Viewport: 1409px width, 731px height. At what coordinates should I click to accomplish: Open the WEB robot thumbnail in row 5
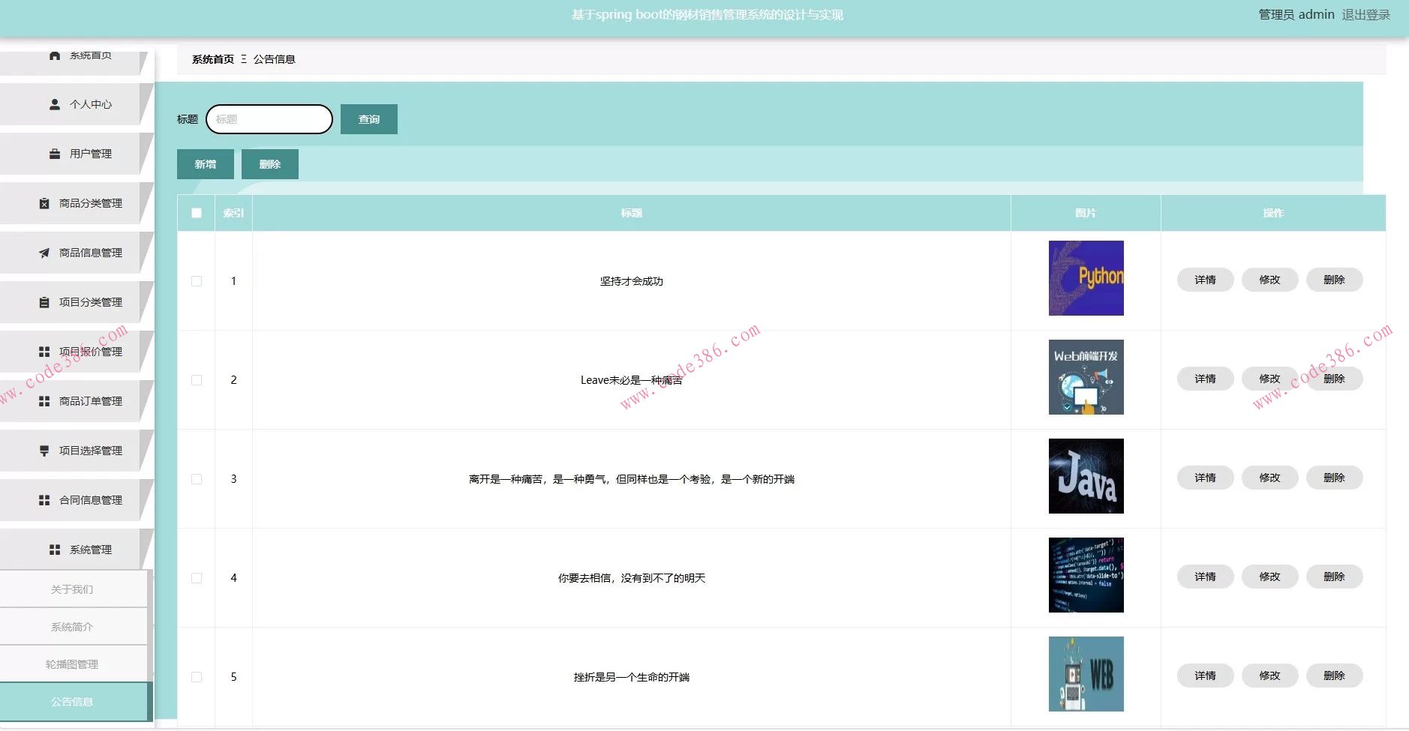click(1086, 674)
